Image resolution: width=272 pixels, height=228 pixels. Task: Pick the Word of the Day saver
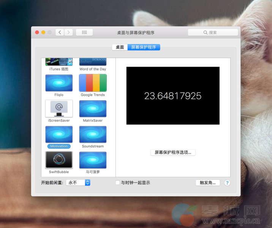[93, 62]
